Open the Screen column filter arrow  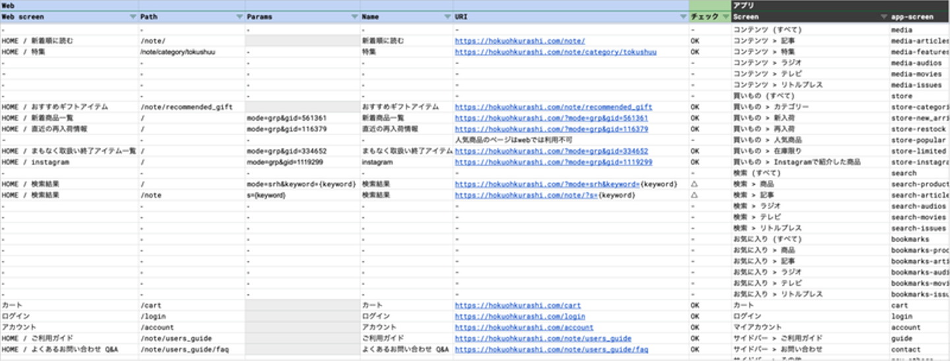[x=883, y=17]
